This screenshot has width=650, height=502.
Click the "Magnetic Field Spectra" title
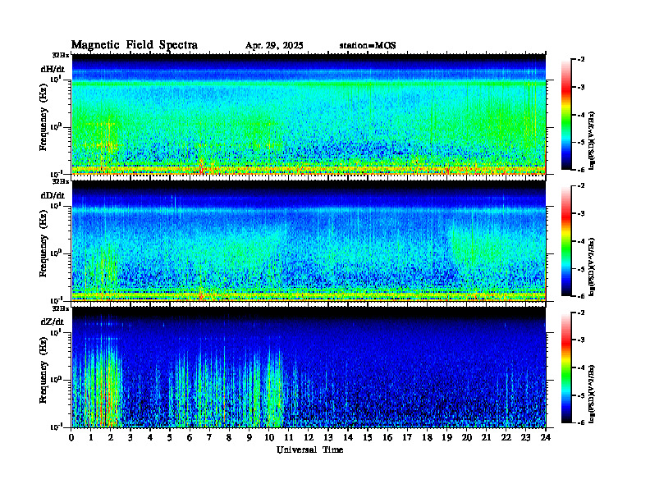coord(135,45)
